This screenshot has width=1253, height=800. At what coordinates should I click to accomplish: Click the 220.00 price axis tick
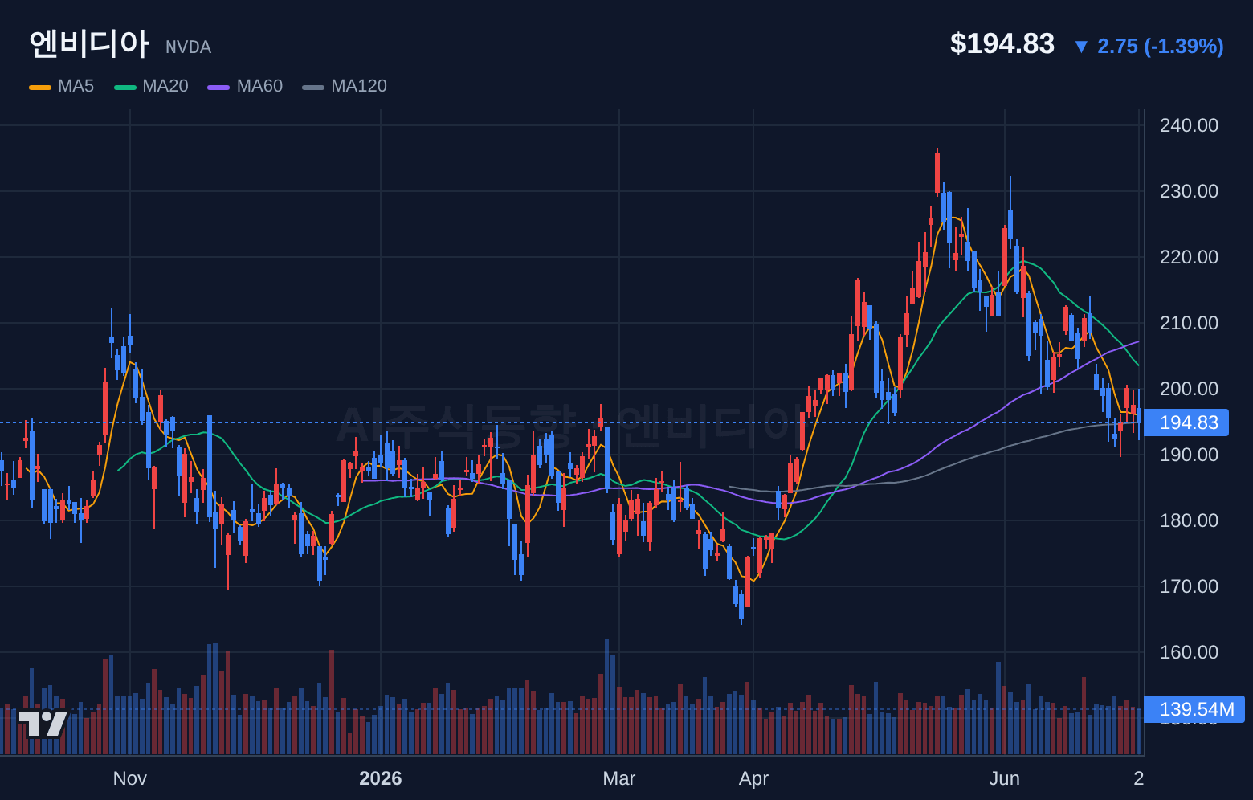pos(1189,257)
